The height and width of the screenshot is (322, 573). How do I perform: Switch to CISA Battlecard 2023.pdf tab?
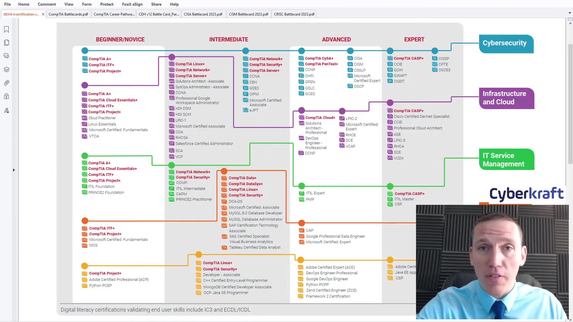click(x=203, y=14)
